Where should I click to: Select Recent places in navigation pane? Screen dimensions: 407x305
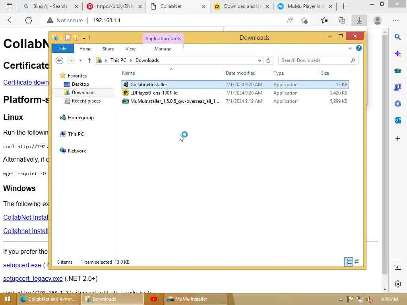click(86, 101)
